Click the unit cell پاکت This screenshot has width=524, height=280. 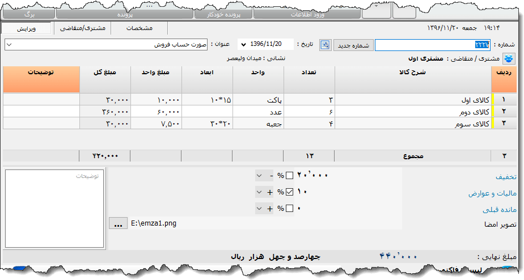coord(258,100)
